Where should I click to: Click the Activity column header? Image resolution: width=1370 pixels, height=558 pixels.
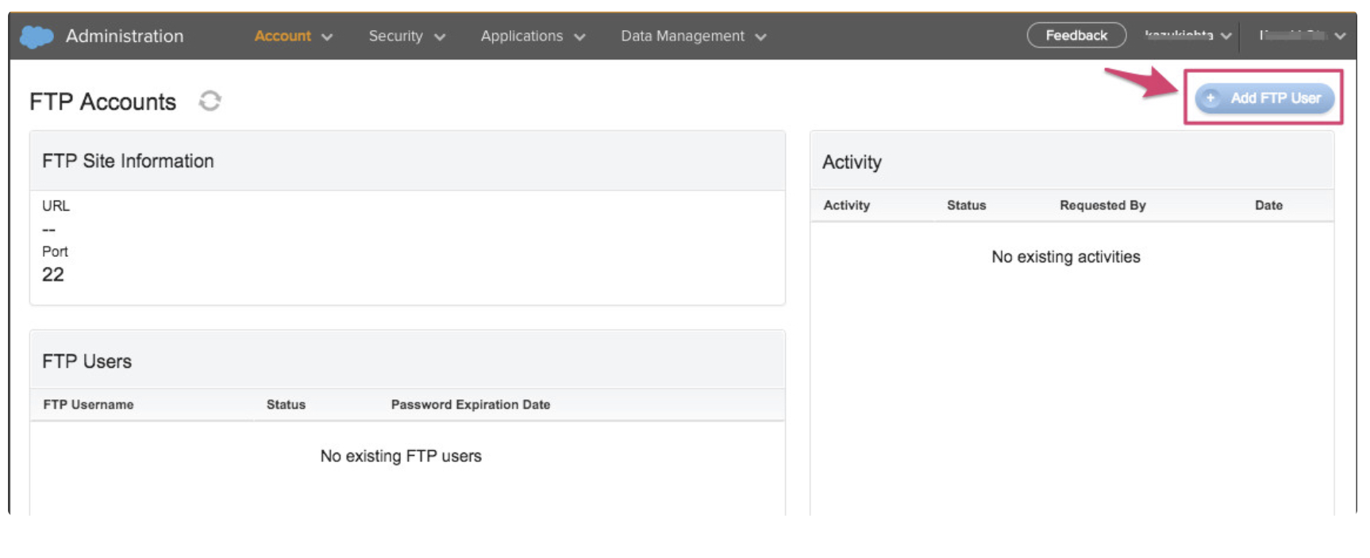[846, 205]
